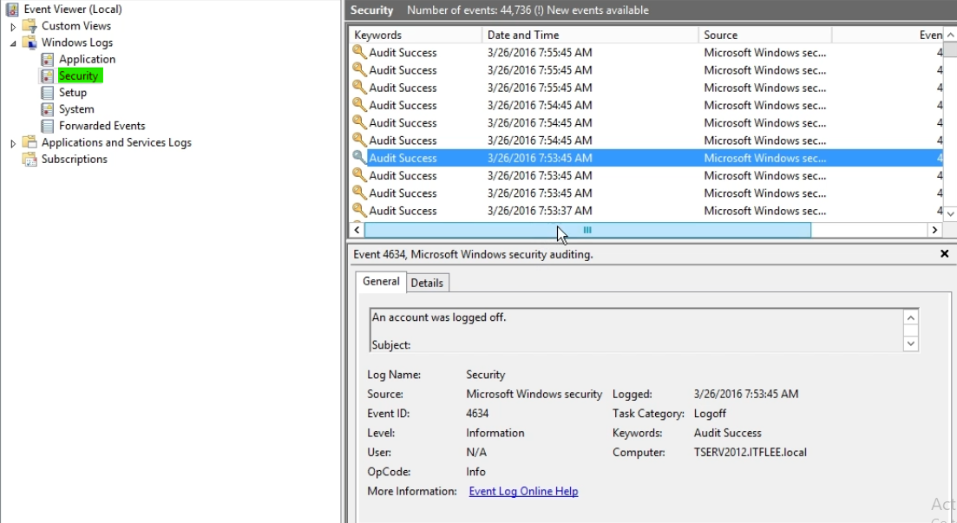Expand Applications and Services Logs node
957x523 pixels.
(x=13, y=143)
